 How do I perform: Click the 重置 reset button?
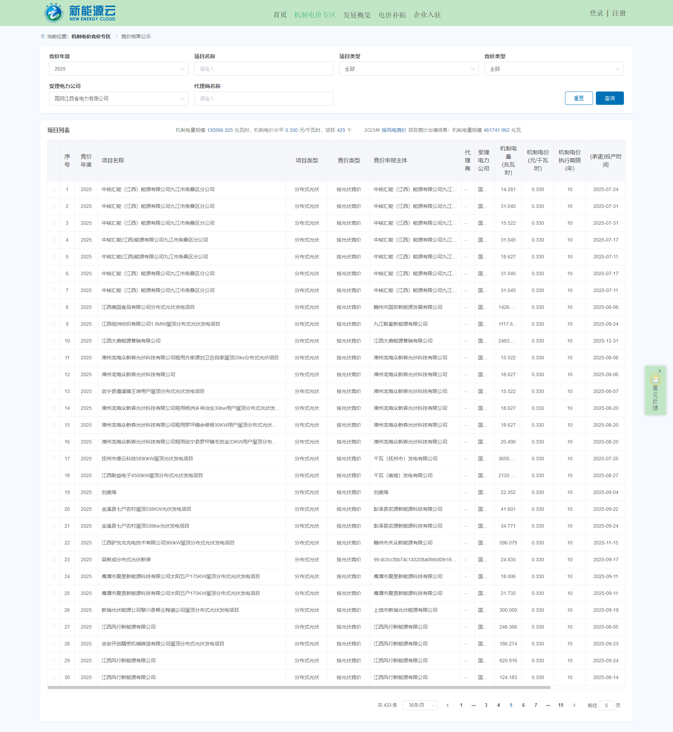tap(578, 98)
